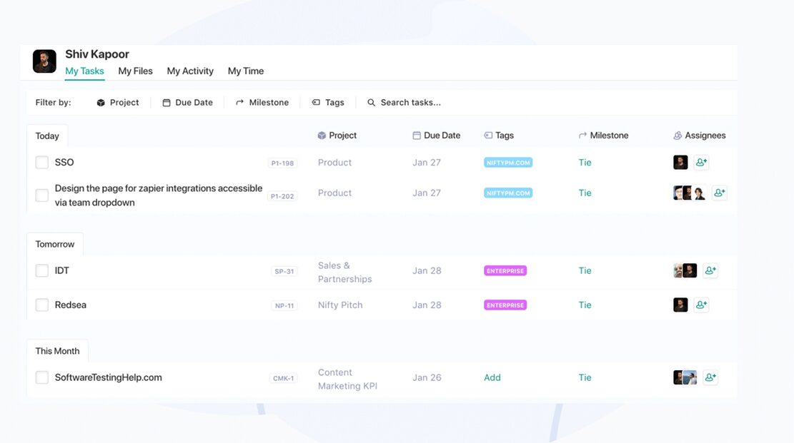The height and width of the screenshot is (443, 794).
Task: Open the Tags filter dropdown
Action: click(x=328, y=103)
